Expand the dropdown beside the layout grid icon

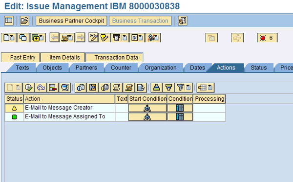tap(210, 88)
